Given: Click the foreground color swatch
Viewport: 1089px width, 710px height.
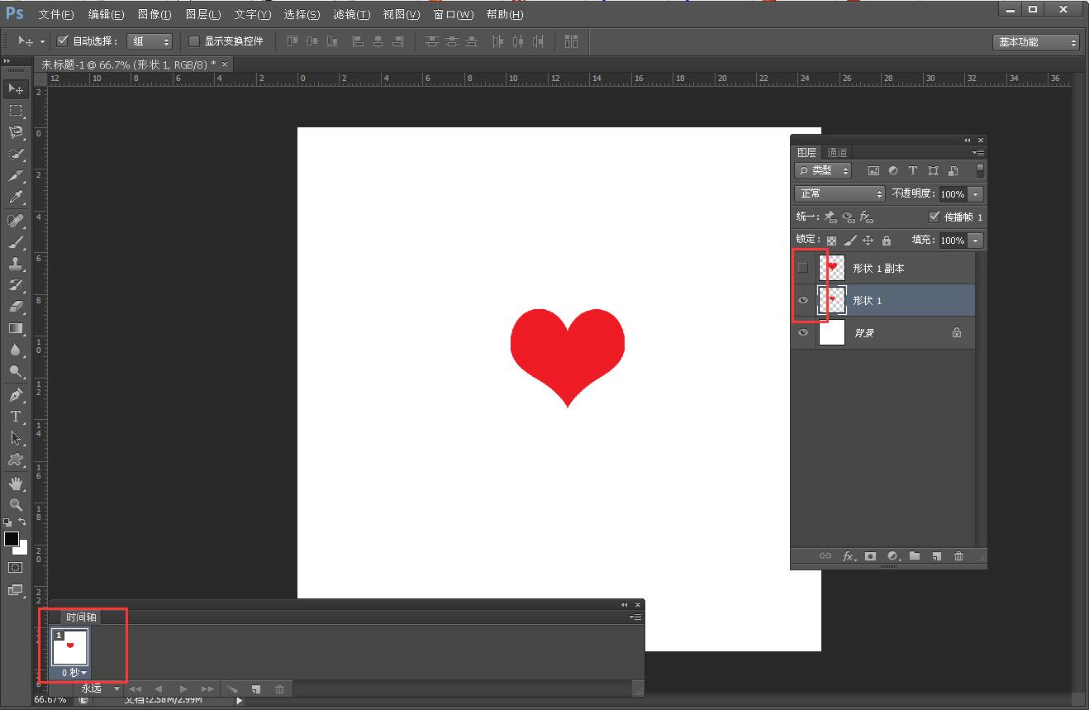Looking at the screenshot, I should [12, 538].
